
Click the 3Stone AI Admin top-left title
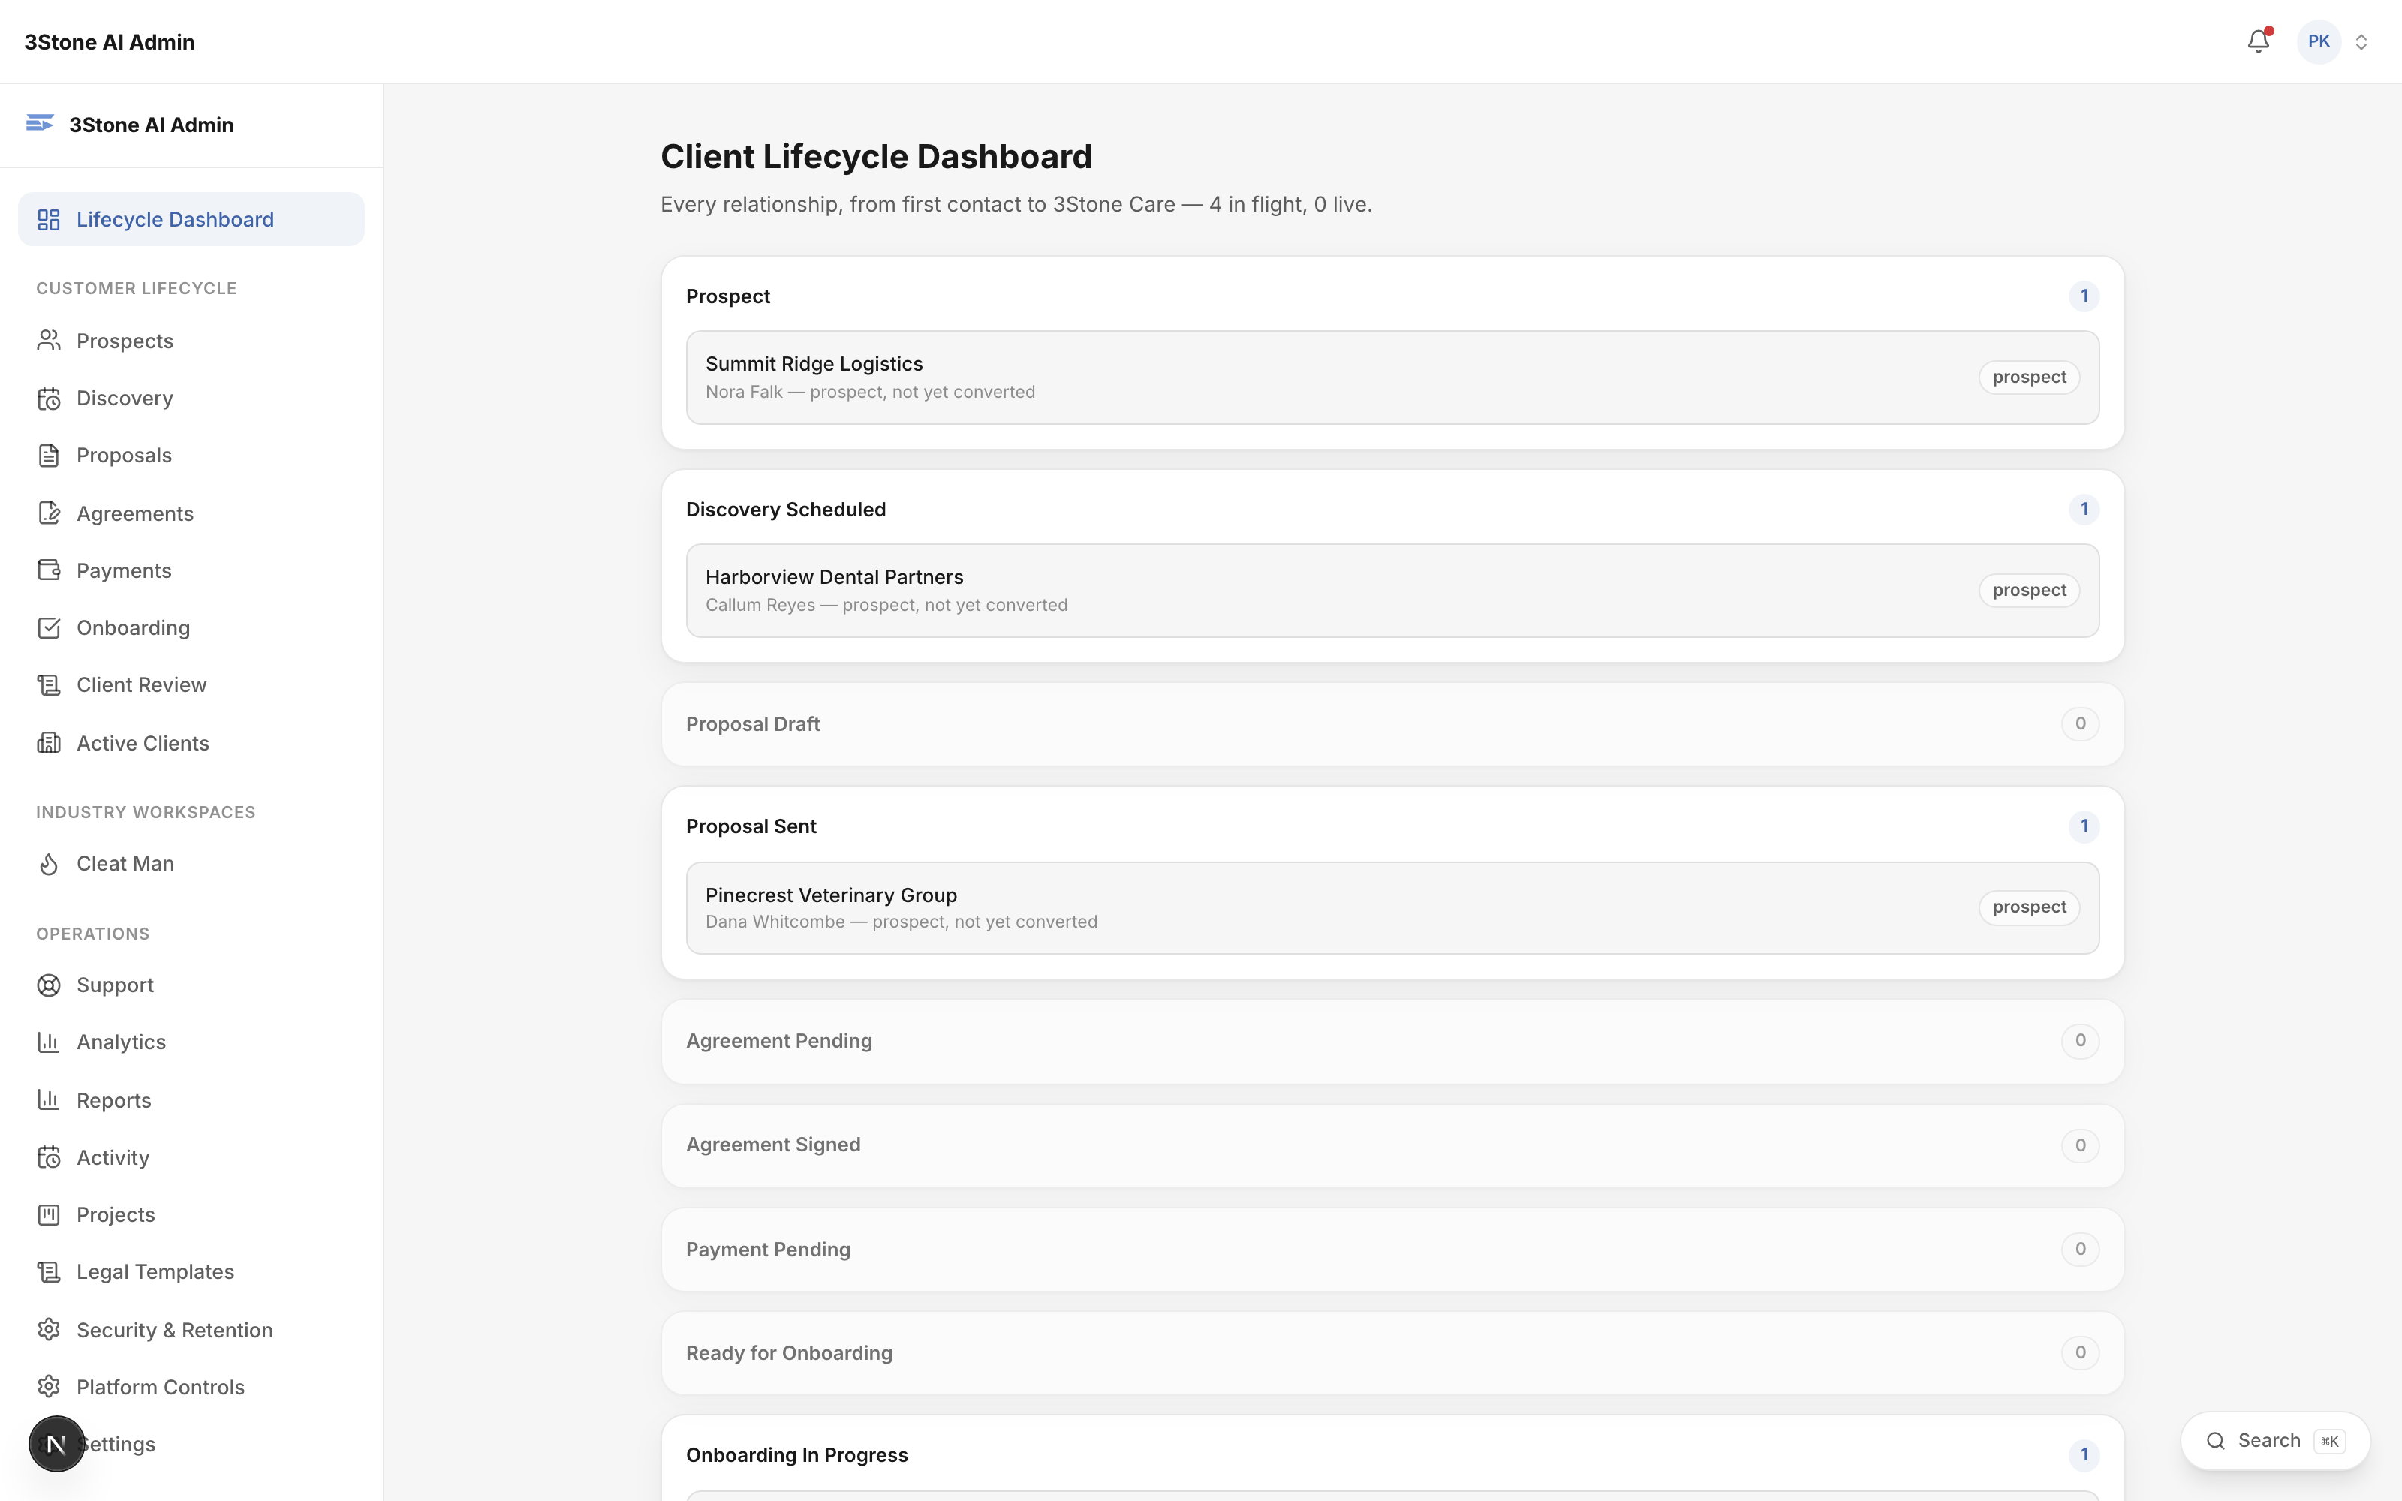coord(109,42)
